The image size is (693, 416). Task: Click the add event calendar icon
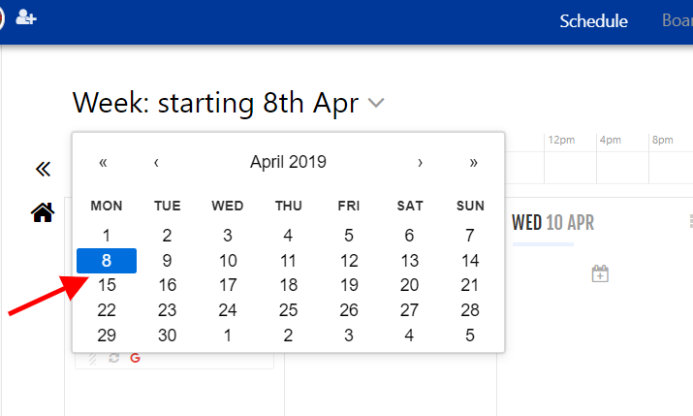600,273
